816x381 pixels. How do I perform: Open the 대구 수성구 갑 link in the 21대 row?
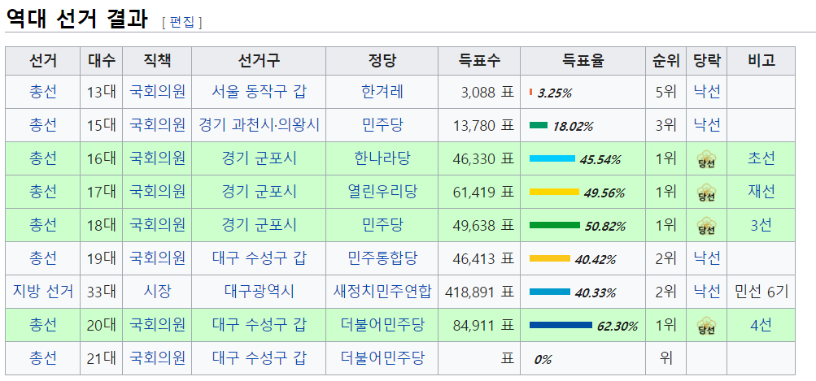[259, 358]
